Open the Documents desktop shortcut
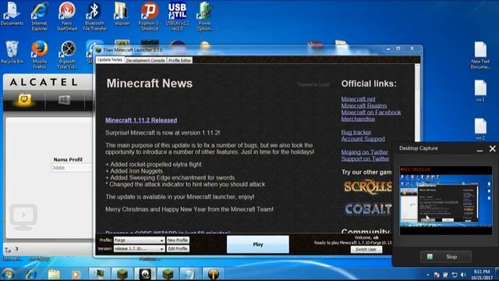The image size is (499, 281). [x=12, y=14]
